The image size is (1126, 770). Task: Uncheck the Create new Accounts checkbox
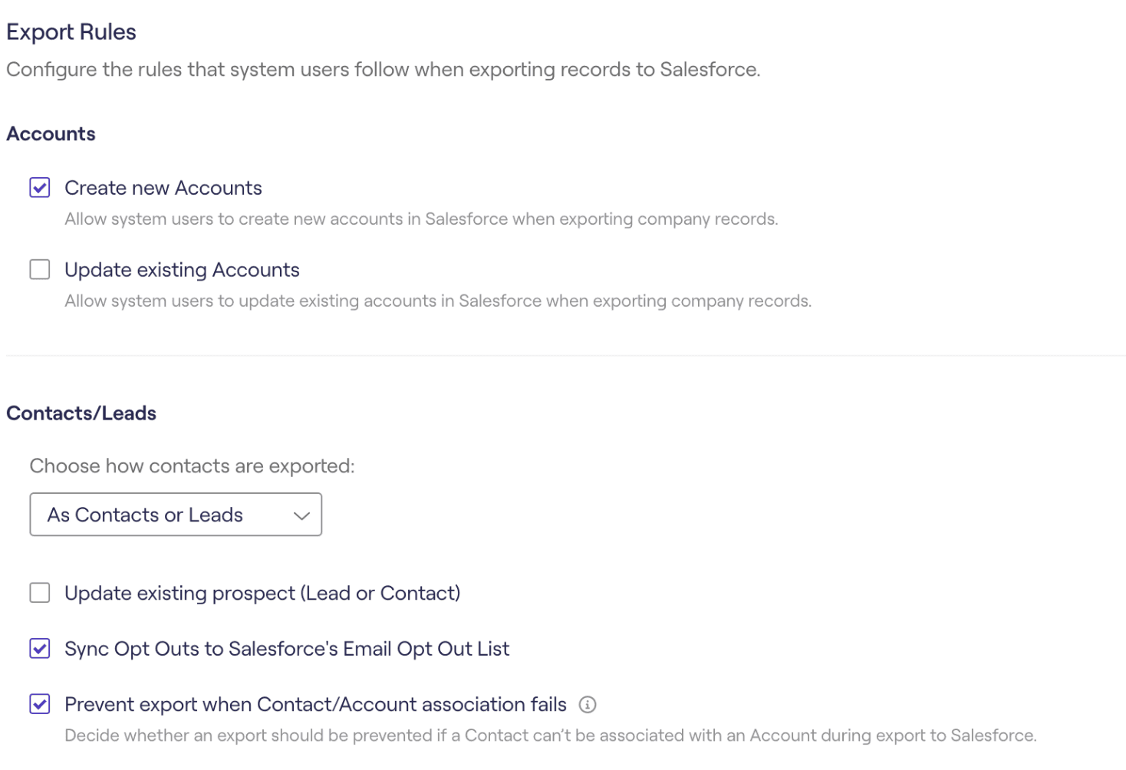[x=40, y=188]
